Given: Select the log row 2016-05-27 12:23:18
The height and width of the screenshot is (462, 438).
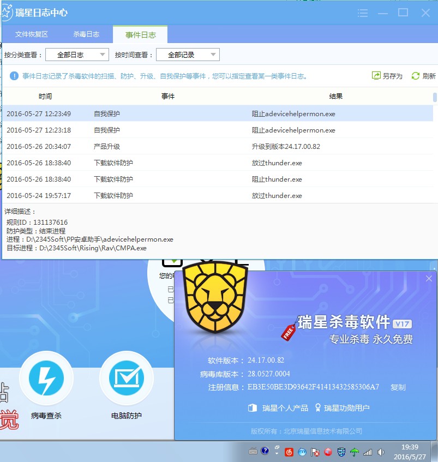Looking at the screenshot, I should click(218, 130).
